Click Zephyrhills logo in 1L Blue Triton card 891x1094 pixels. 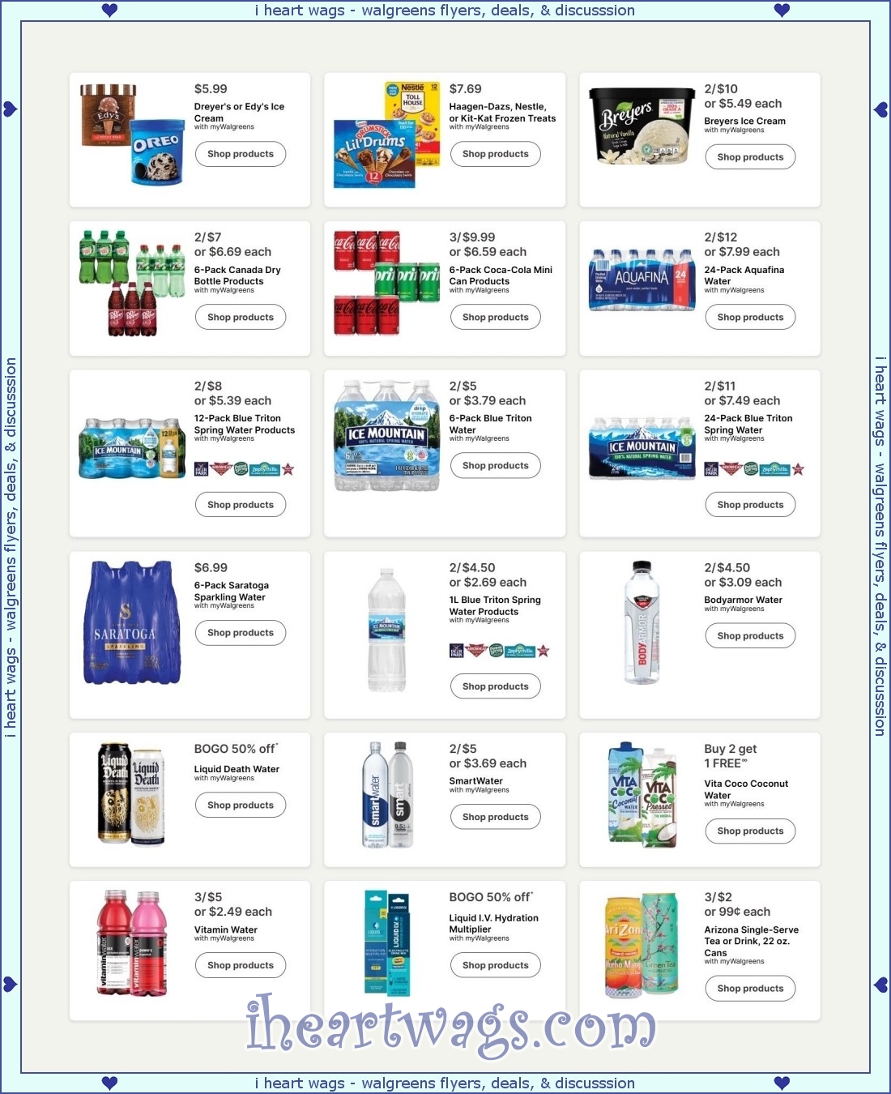click(520, 651)
